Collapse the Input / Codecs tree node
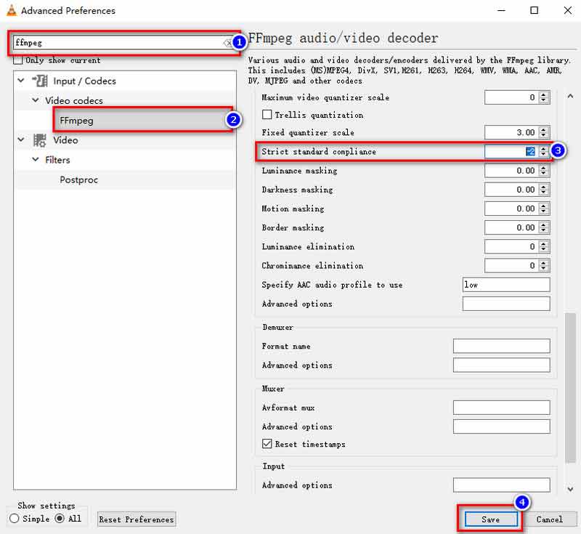The height and width of the screenshot is (534, 581). click(21, 81)
